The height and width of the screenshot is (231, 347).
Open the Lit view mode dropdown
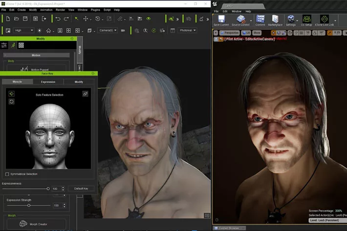246,33
